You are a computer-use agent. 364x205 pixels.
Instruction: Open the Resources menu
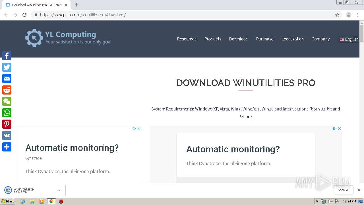click(x=187, y=39)
